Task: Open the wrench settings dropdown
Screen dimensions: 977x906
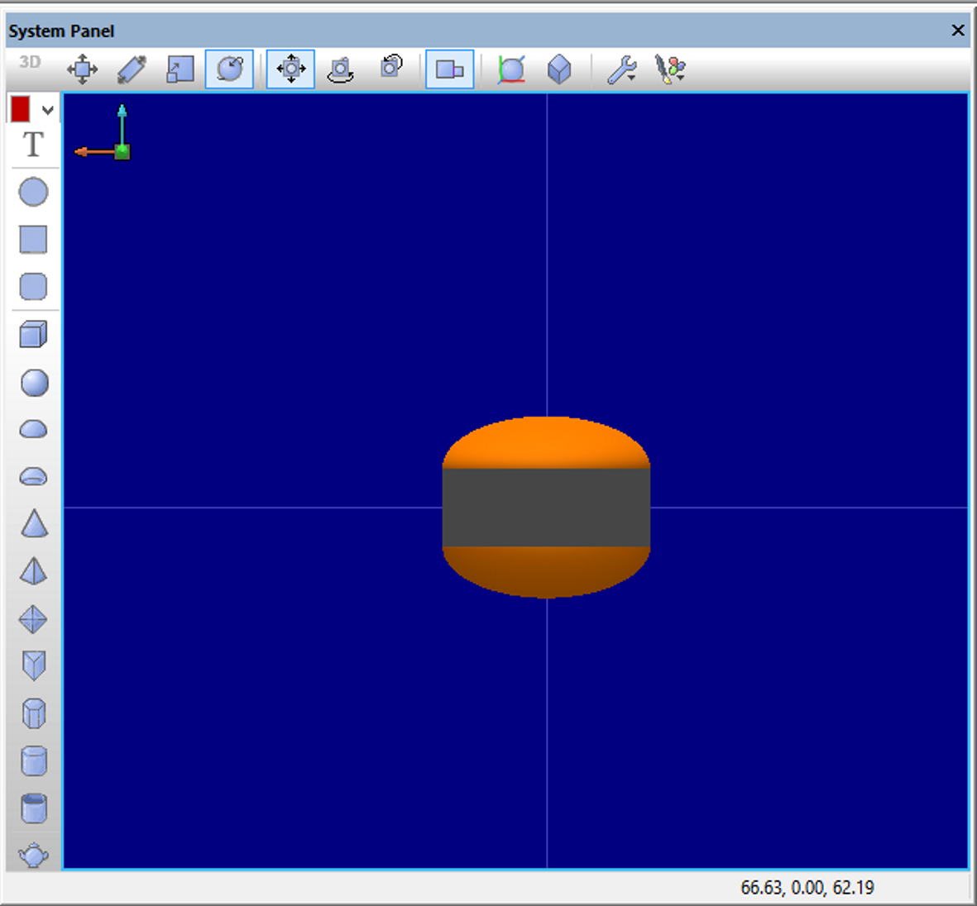Action: tap(622, 69)
